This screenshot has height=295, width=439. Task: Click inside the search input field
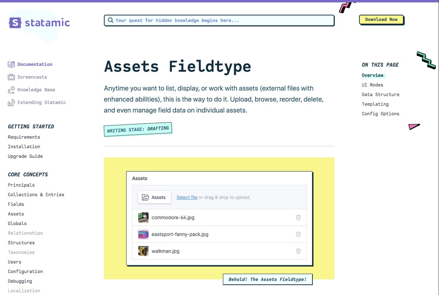pyautogui.click(x=219, y=20)
